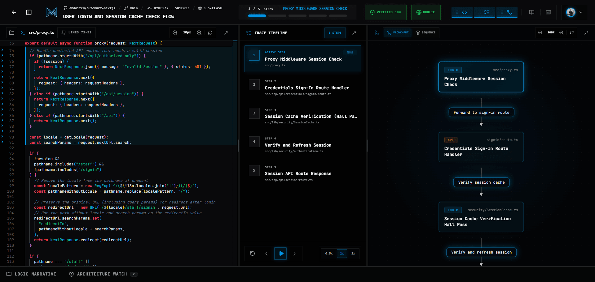Viewport: 595px width, 282px height.
Task: Zoom out in the code panel
Action: pyautogui.click(x=175, y=32)
